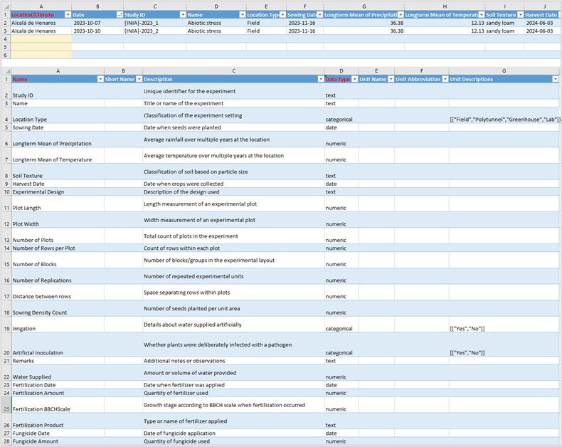Select row 25 header
The height and width of the screenshot is (447, 562).
coord(6,409)
